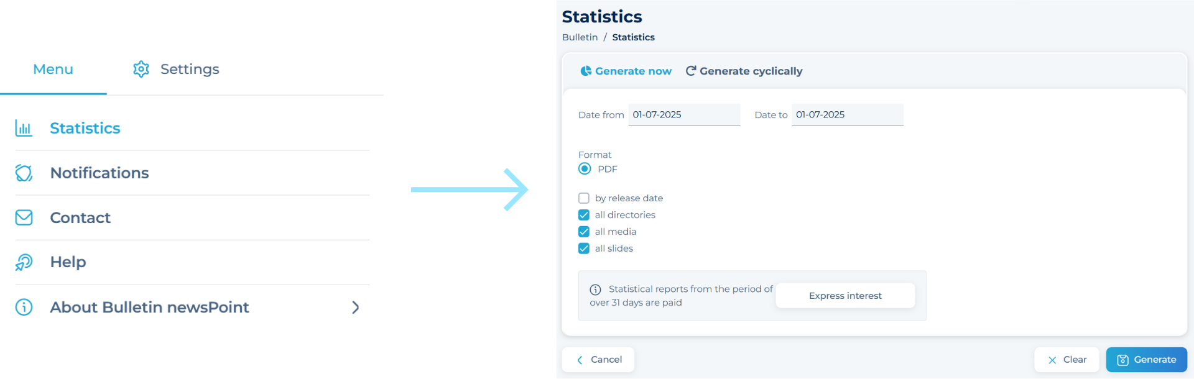
Task: Click the Notifications icon in menu
Action: (x=24, y=173)
